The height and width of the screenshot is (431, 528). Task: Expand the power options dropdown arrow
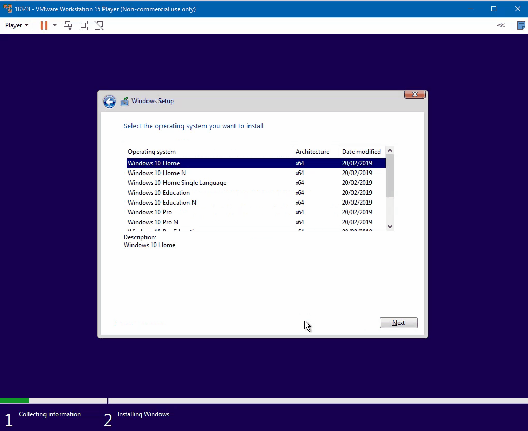[54, 25]
